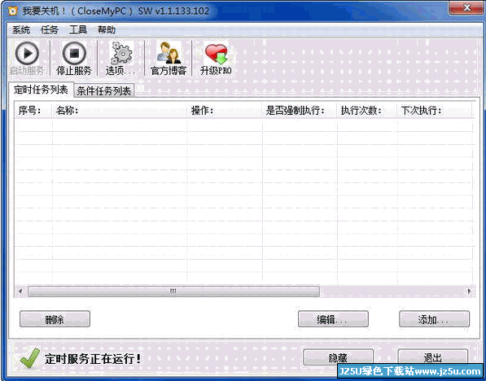Click the 退出 button
The height and width of the screenshot is (381, 486).
click(x=433, y=357)
